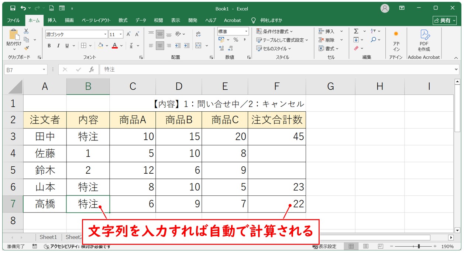Open the 条件付き書式 dropdown
Image resolution: width=464 pixels, height=253 pixels.
[x=275, y=31]
